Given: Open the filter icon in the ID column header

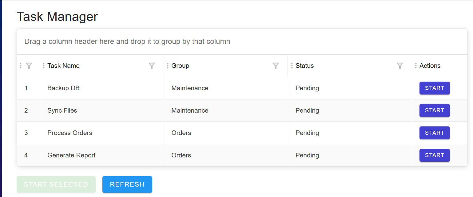Looking at the screenshot, I should coord(29,66).
